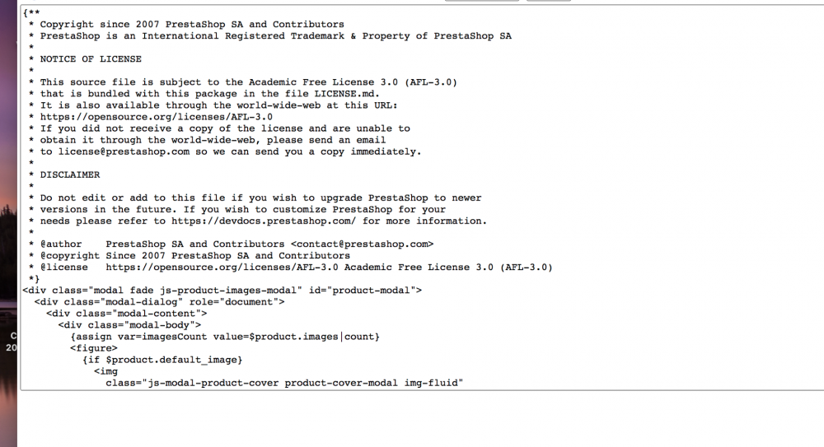Screen dimensions: 824x447
Task: Click the closing *} comment marker
Action: [34, 279]
